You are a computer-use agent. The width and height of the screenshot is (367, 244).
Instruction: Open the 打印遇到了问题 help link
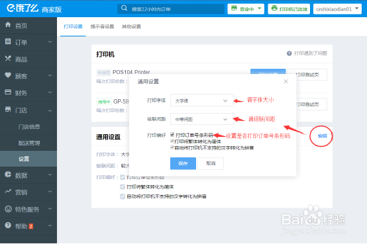[307, 54]
